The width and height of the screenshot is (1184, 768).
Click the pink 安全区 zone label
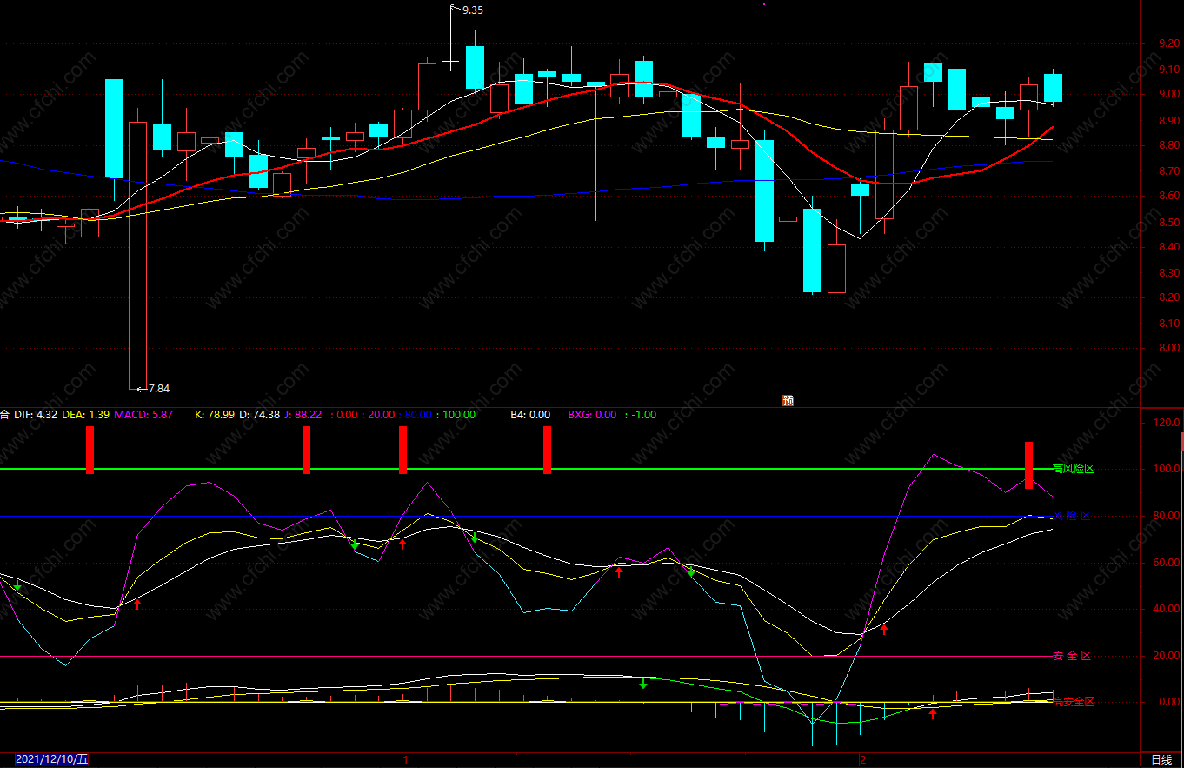point(1072,656)
